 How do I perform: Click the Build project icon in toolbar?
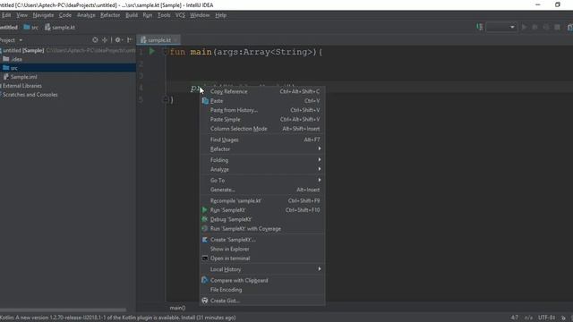pyautogui.click(x=480, y=27)
